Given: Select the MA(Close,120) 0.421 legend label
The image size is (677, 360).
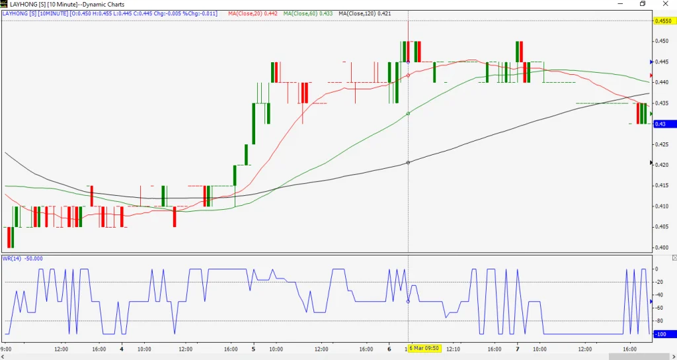Looking at the screenshot, I should 365,13.
